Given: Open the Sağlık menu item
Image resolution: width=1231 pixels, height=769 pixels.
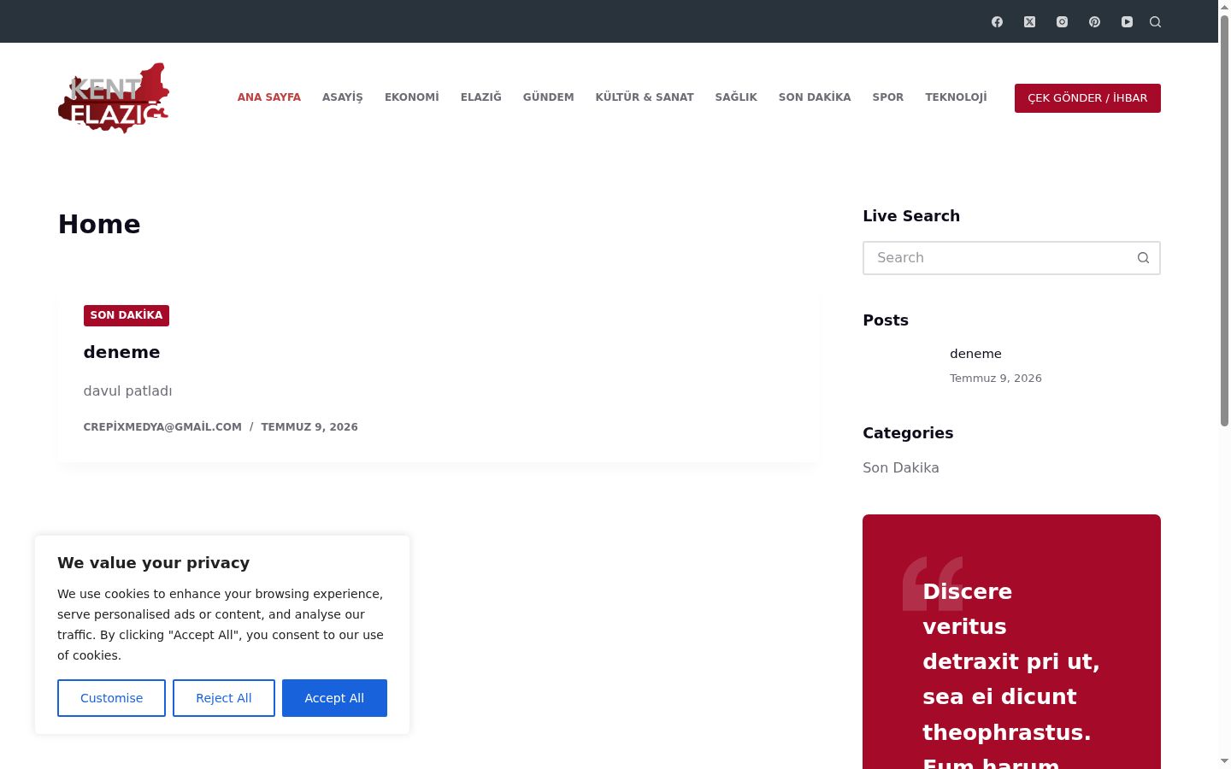Looking at the screenshot, I should coord(736,97).
